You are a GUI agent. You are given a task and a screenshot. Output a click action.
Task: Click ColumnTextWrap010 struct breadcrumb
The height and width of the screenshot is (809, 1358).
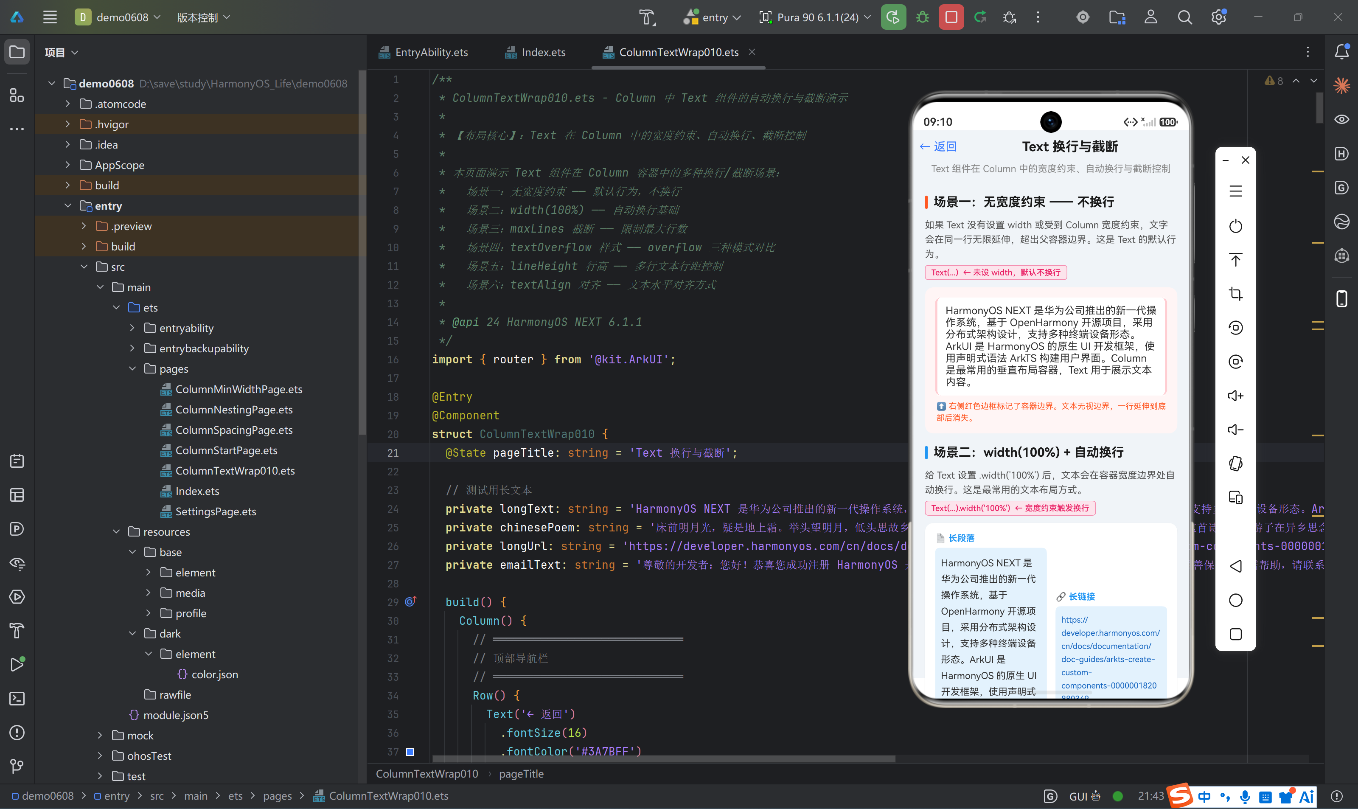pos(426,774)
